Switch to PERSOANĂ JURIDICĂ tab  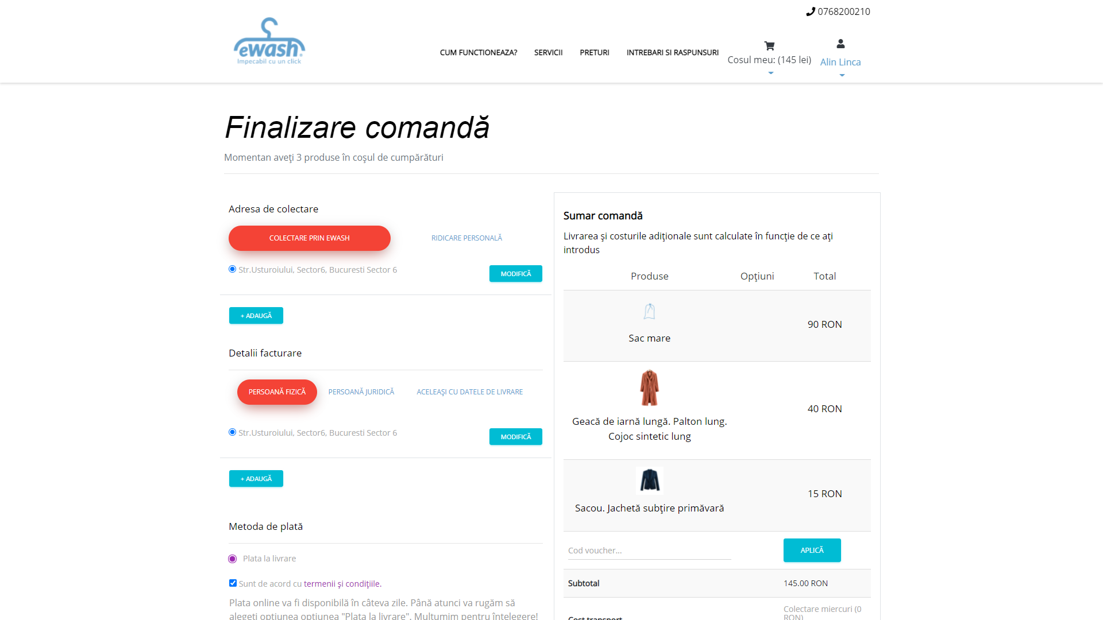361,392
